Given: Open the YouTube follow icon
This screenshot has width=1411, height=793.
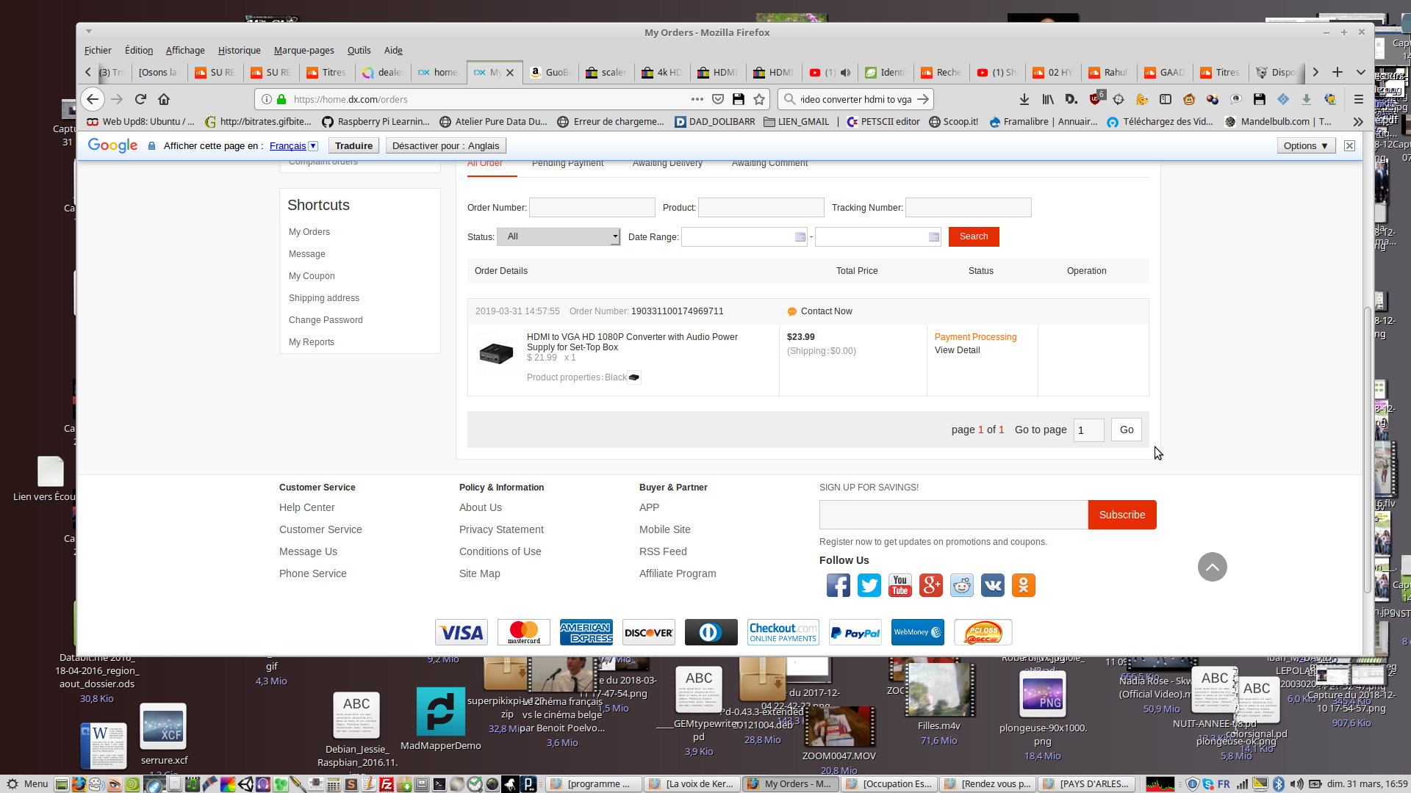Looking at the screenshot, I should (900, 585).
